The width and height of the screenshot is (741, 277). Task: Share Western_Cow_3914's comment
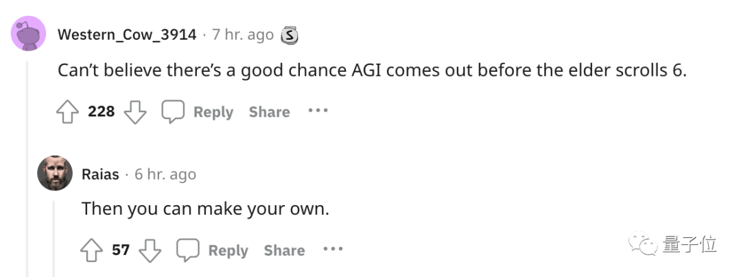[x=269, y=112]
